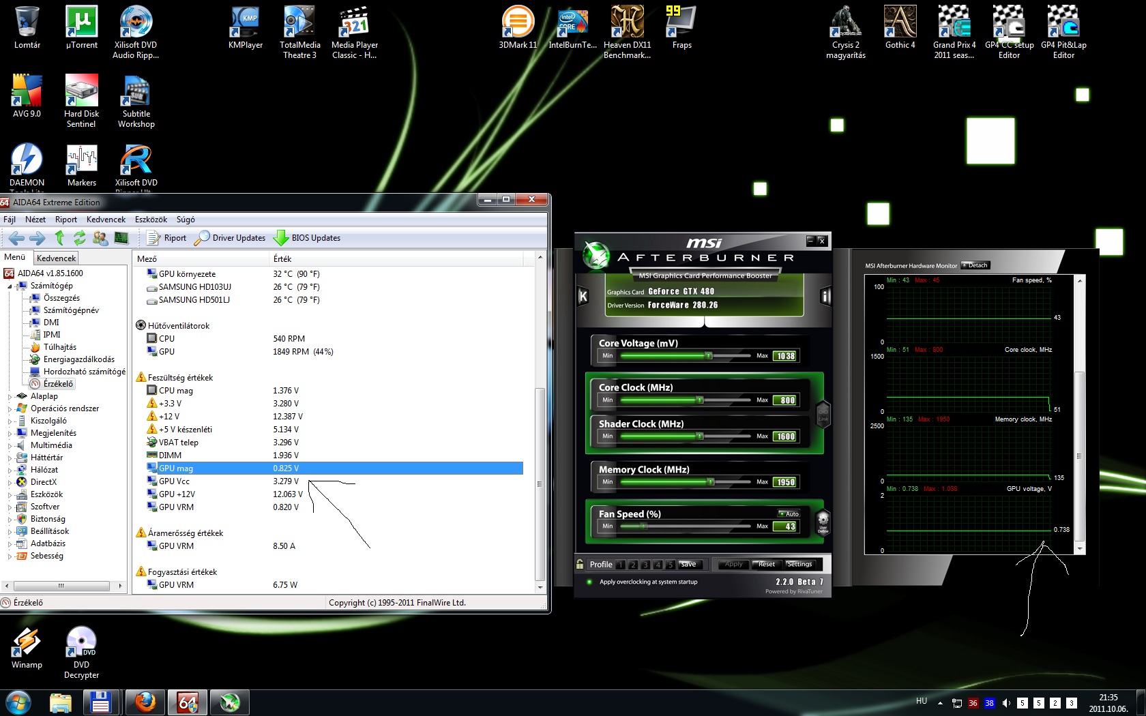Go back with AIDA64 back arrow
The width and height of the screenshot is (1146, 716).
(x=17, y=238)
